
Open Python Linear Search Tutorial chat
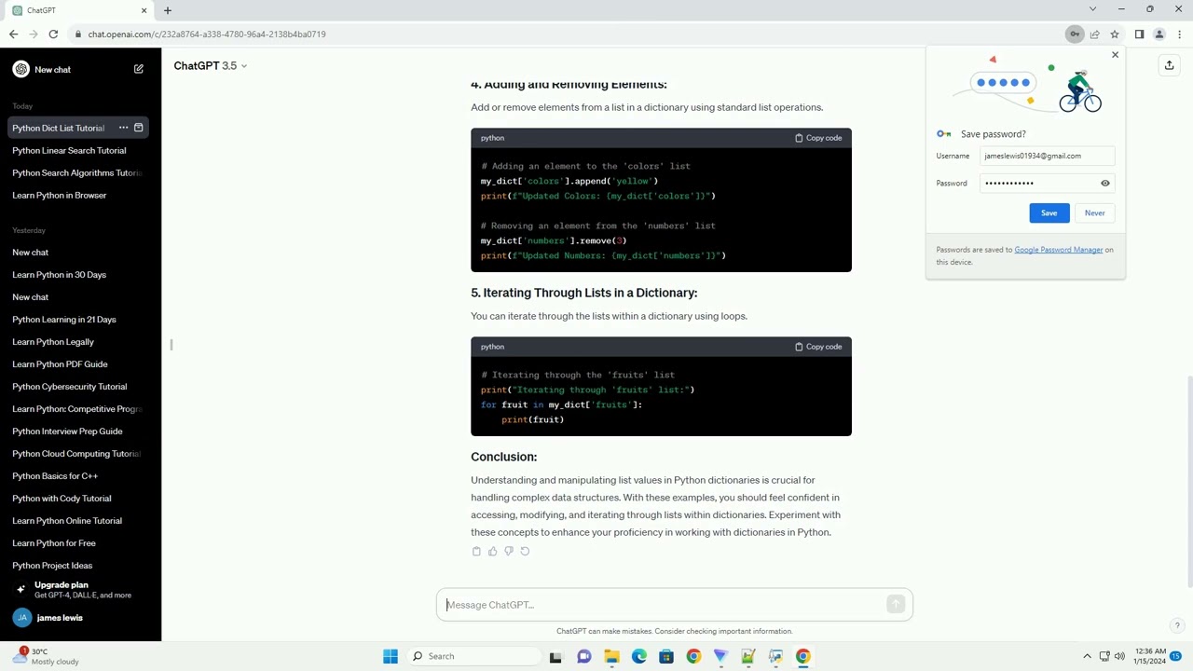[x=69, y=150]
